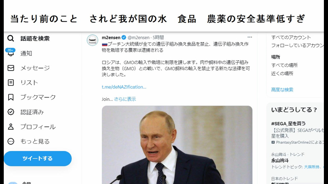Select 近くの場所 location filter
Screen dimensions: 328x184
click(282, 74)
